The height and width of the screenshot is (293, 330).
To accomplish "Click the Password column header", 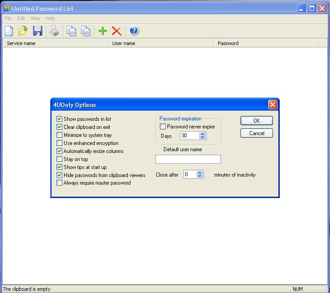I will pos(266,43).
